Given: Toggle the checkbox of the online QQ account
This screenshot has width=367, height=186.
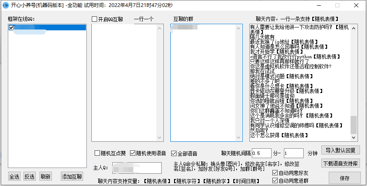Looking at the screenshot, I should tap(11, 27).
